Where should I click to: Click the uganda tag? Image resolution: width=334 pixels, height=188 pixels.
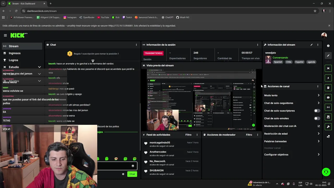[x=311, y=62]
